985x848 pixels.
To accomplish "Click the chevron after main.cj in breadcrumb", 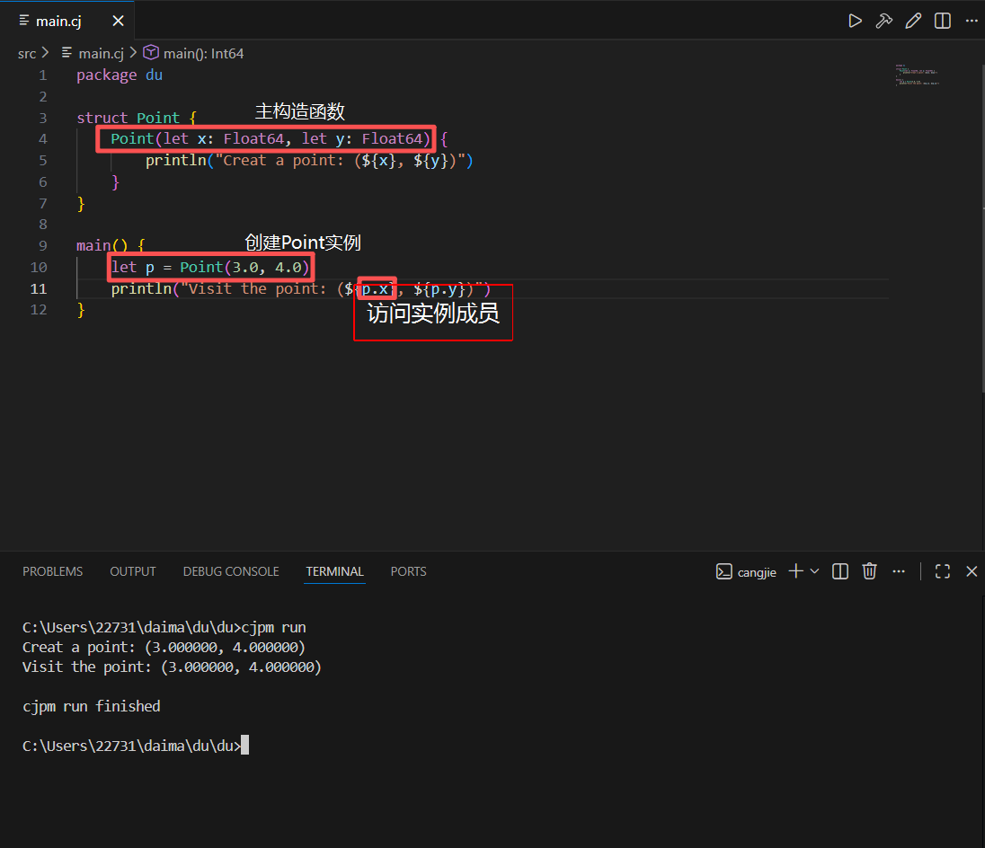I will point(132,53).
